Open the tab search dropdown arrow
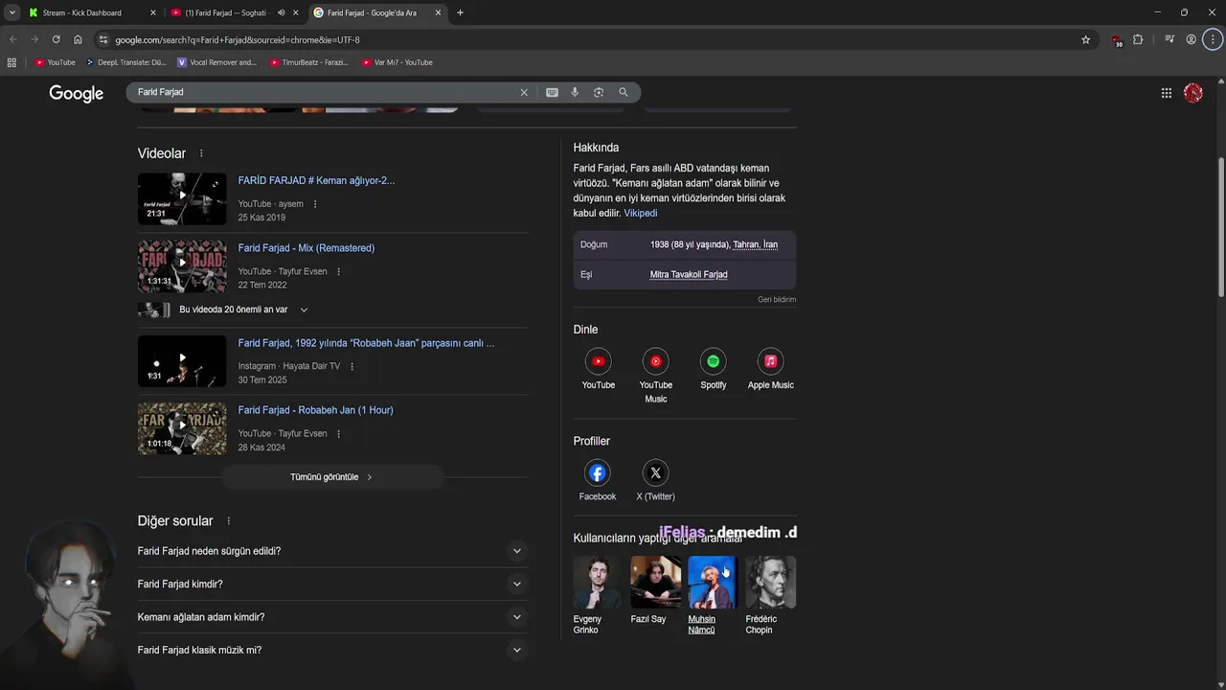The image size is (1226, 690). [11, 12]
